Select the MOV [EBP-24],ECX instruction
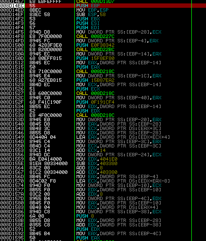 (119, 155)
